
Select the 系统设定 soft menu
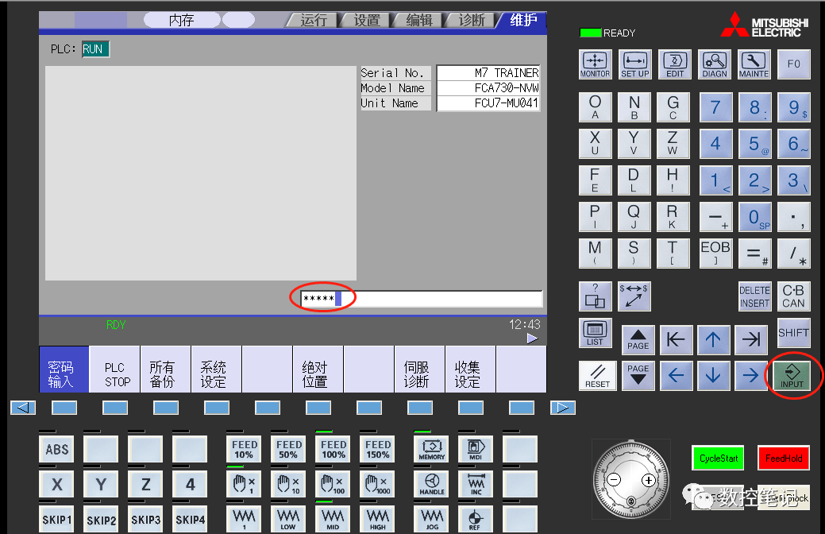pyautogui.click(x=216, y=370)
